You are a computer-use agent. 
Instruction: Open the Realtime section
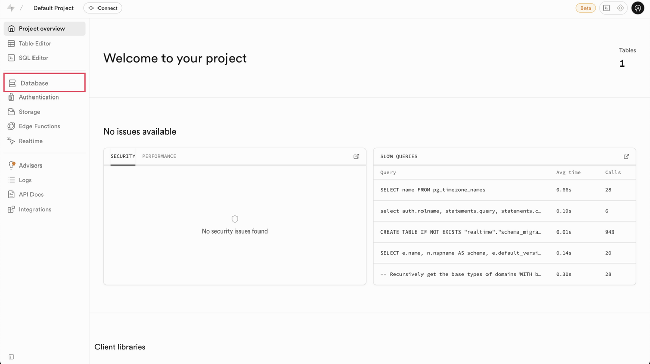click(x=30, y=141)
